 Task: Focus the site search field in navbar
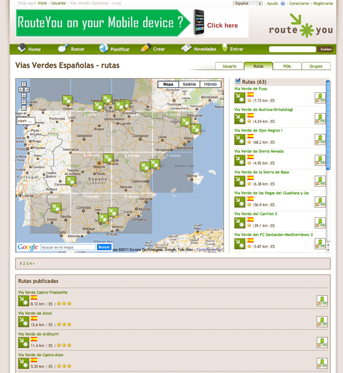point(292,49)
